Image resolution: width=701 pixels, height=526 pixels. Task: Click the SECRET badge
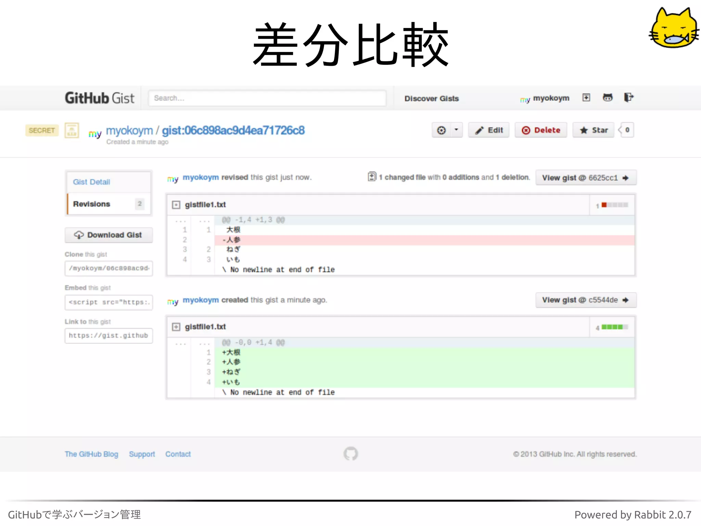[x=42, y=130]
